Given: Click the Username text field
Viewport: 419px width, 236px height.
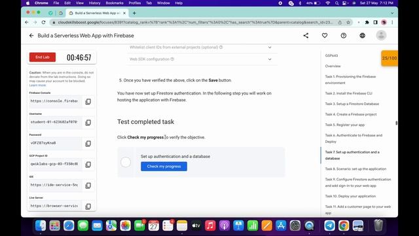Looking at the screenshot, I should point(55,122).
